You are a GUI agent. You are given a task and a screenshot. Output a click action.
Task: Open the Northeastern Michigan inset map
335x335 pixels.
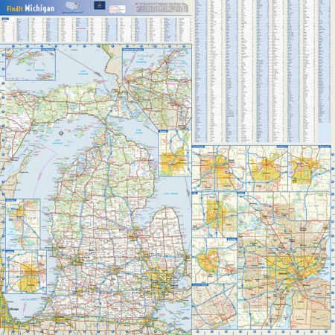[157, 89]
